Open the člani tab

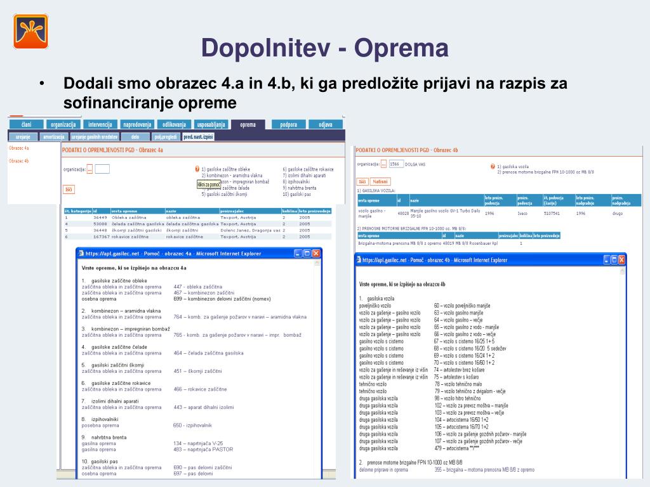(26, 124)
